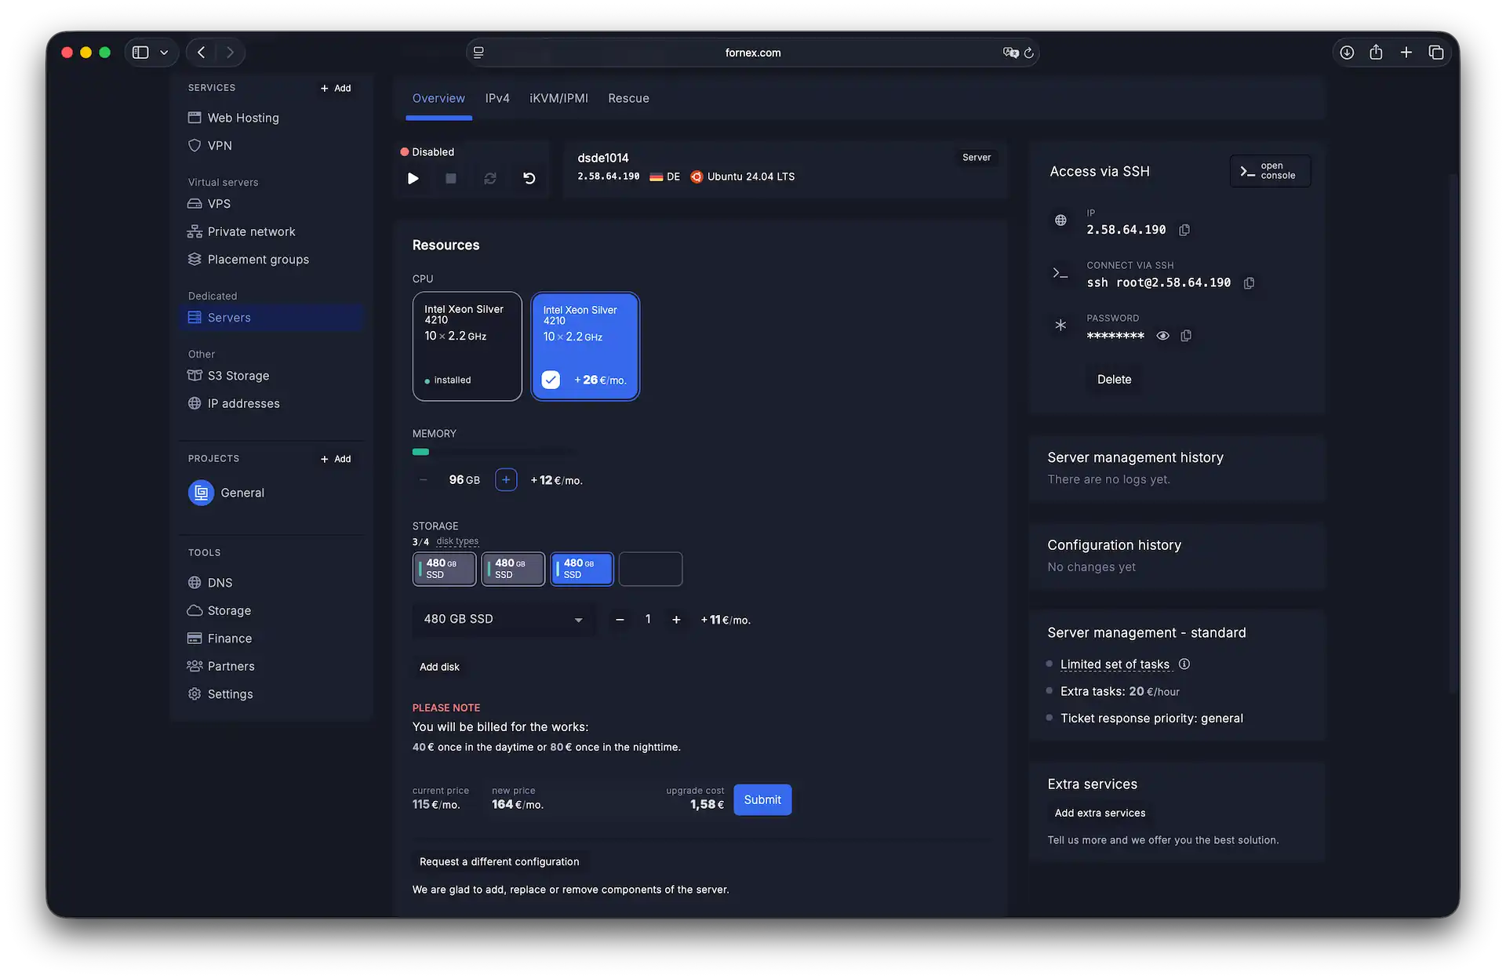
Task: Open a new browser tab
Action: pyautogui.click(x=1406, y=53)
